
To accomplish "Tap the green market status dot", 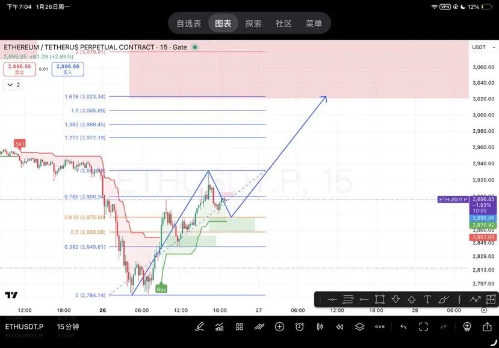I will point(195,47).
